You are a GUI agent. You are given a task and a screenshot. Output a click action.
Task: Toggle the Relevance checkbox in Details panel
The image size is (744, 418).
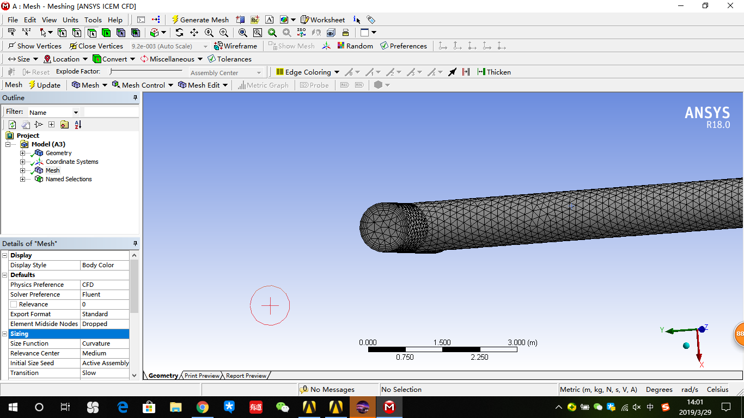[x=13, y=304]
